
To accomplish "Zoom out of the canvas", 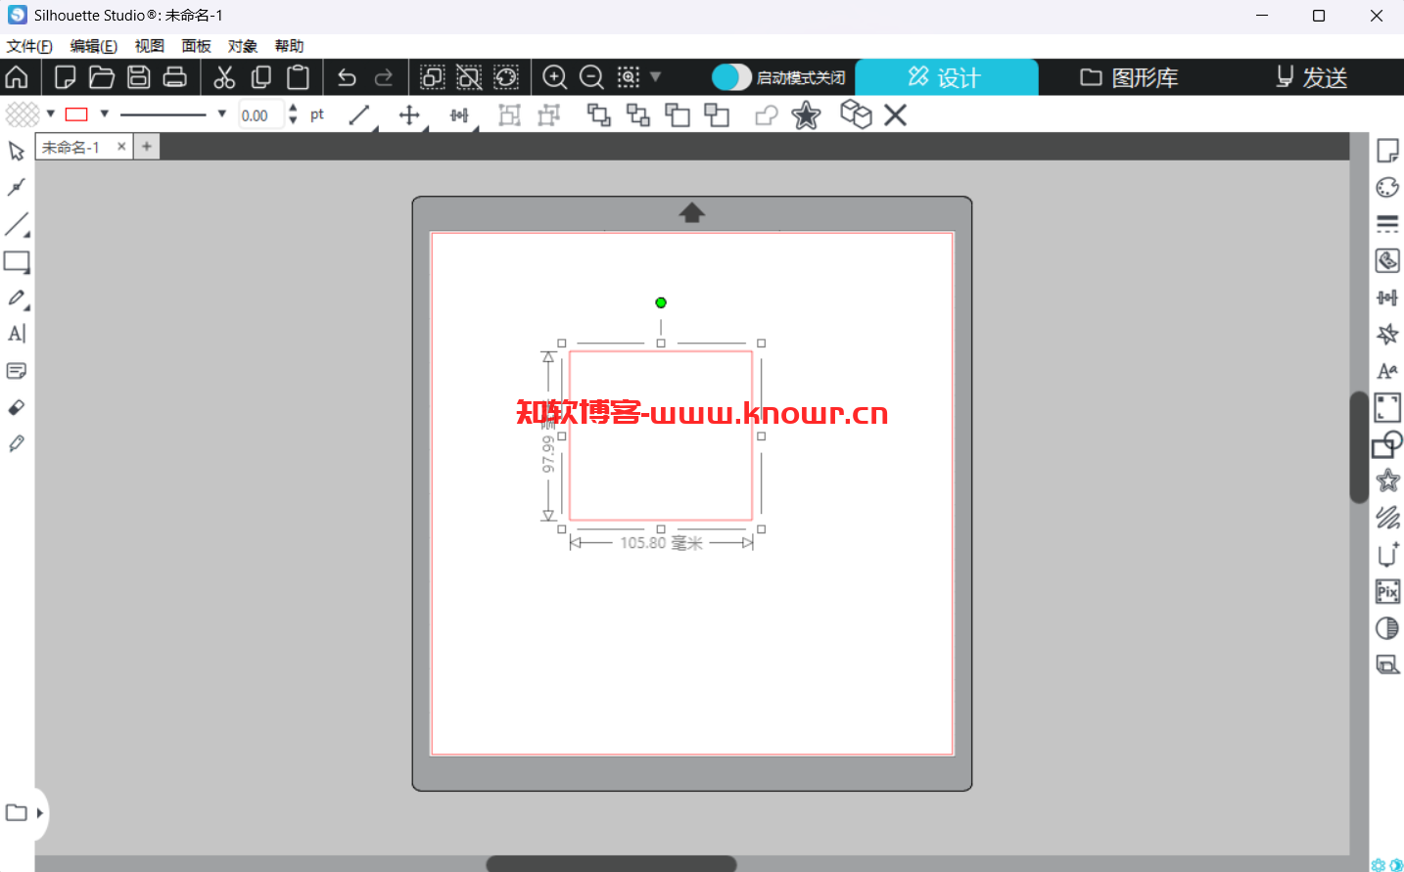I will point(591,77).
